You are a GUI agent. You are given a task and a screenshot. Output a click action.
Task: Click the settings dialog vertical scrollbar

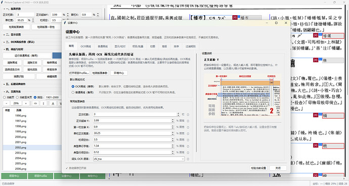[196, 103]
